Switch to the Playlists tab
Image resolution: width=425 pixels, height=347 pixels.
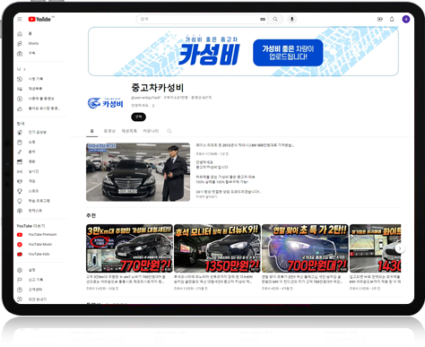pos(129,131)
